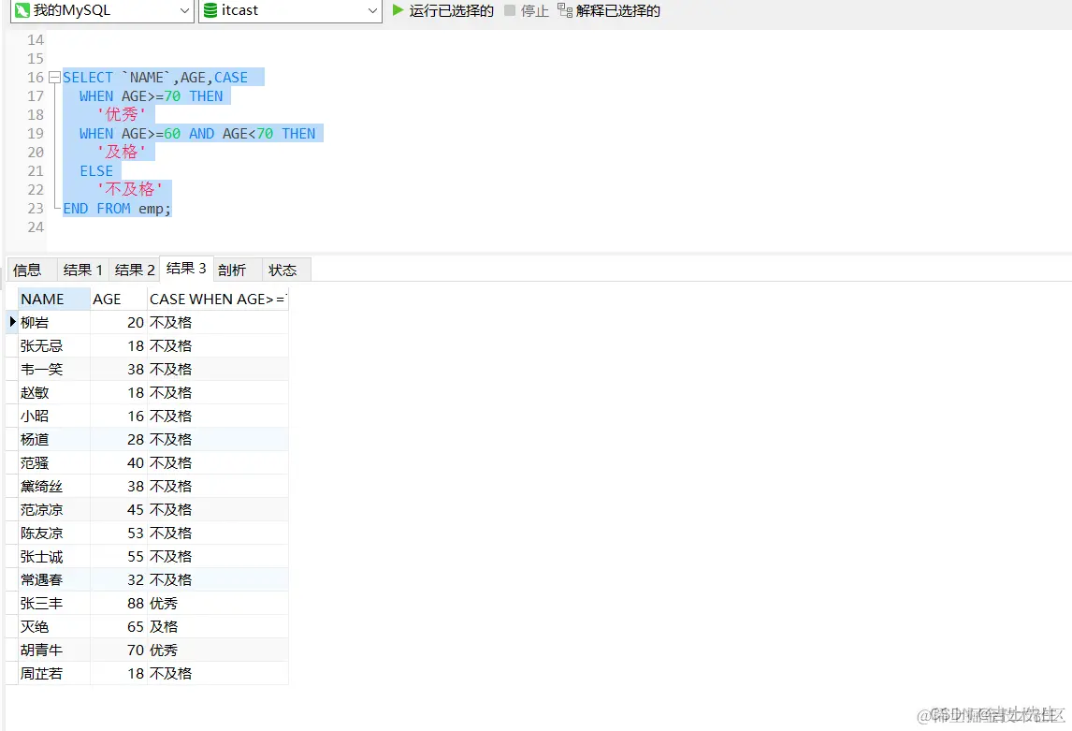Click the 解释已选择的 button
Image resolution: width=1072 pixels, height=731 pixels.
click(609, 10)
